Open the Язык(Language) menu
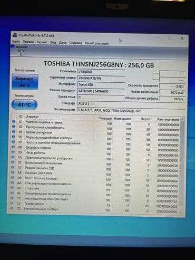The width and height of the screenshot is (195, 260). [x=96, y=43]
